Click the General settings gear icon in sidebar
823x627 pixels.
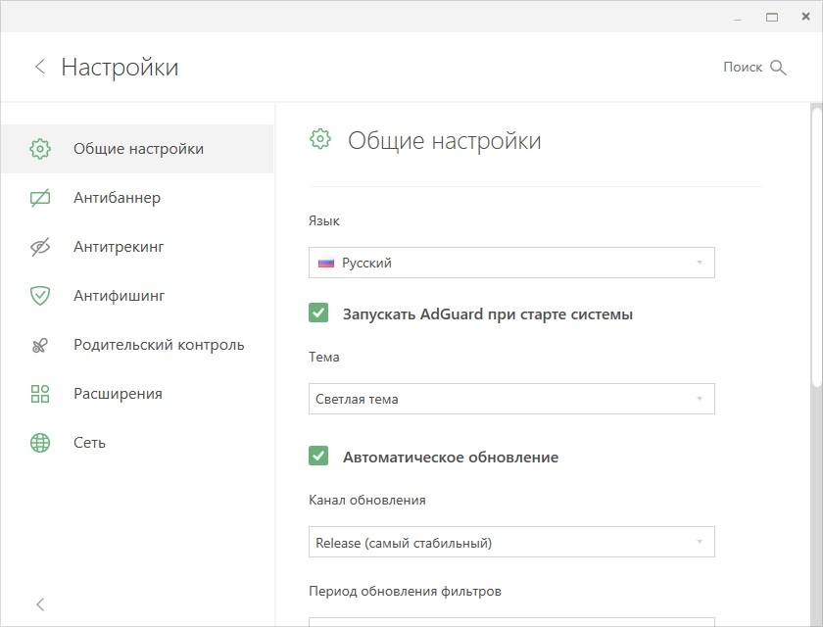pyautogui.click(x=40, y=149)
